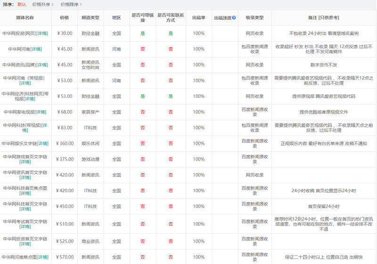The height and width of the screenshot is (264, 377).
Task: View 详情 for 中华网游戏首页文字链
Action: tap(25, 162)
